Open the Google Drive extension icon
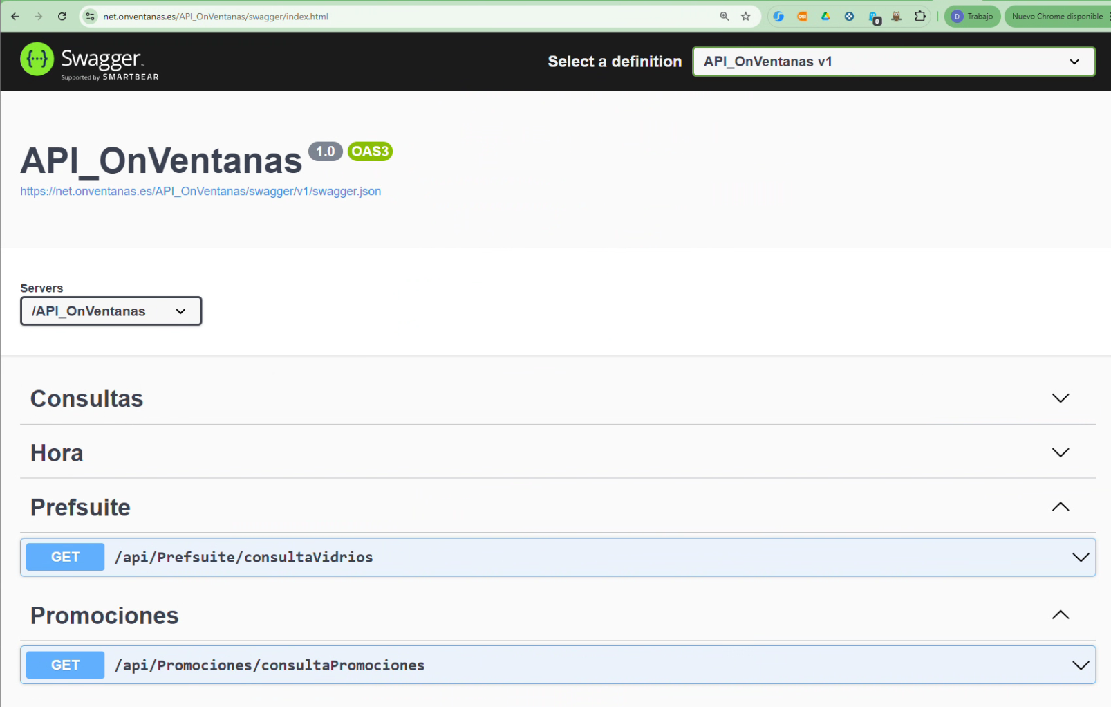Viewport: 1111px width, 707px height. (x=825, y=16)
